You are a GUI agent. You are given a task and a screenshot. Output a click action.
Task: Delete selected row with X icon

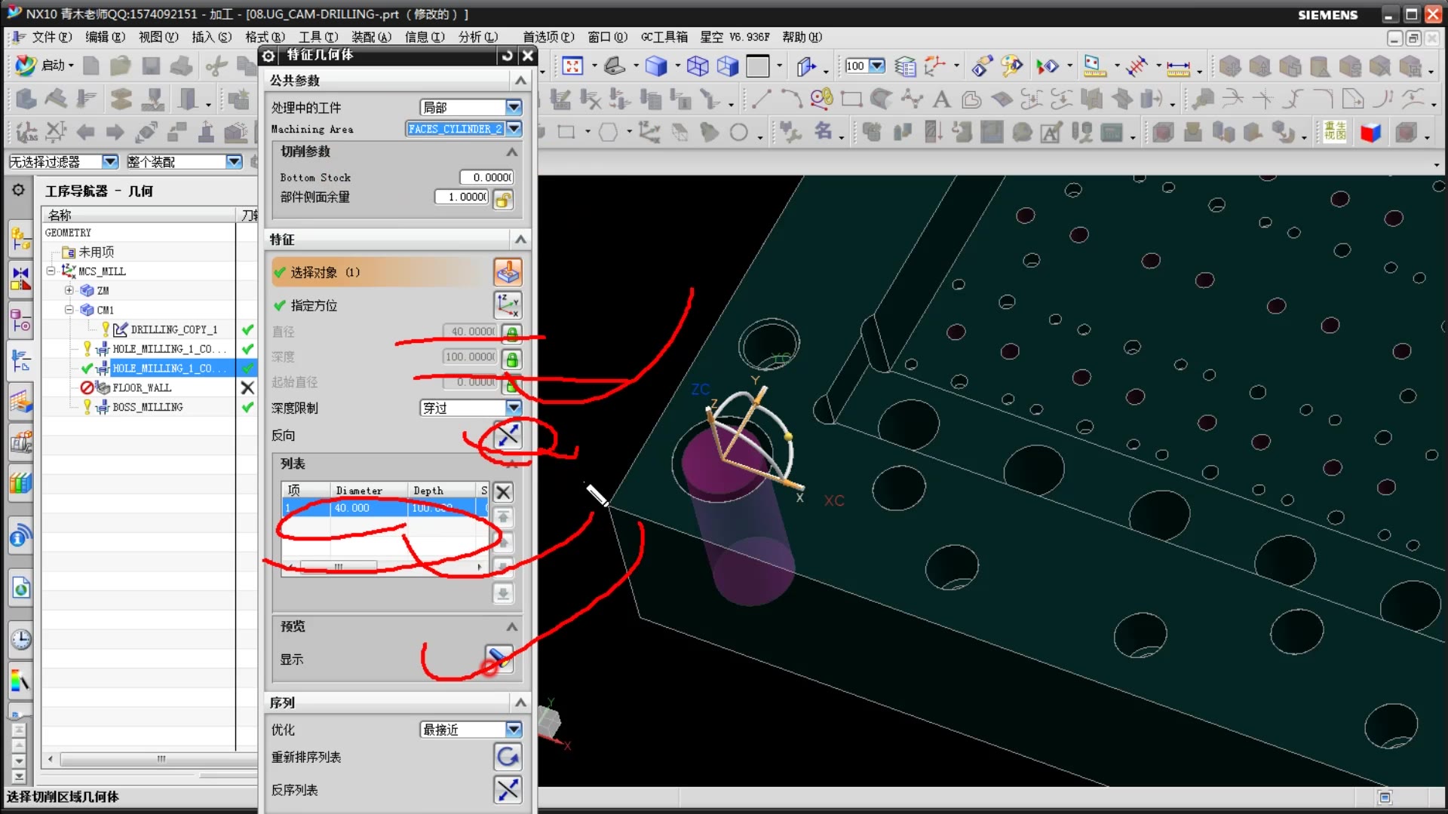point(503,492)
